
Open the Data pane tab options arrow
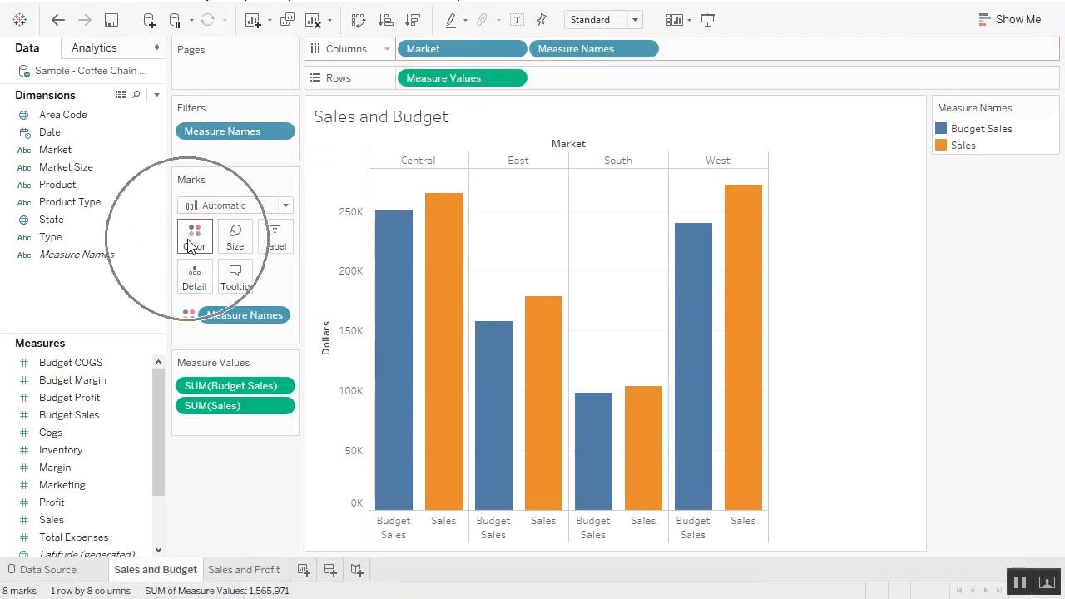pos(156,48)
